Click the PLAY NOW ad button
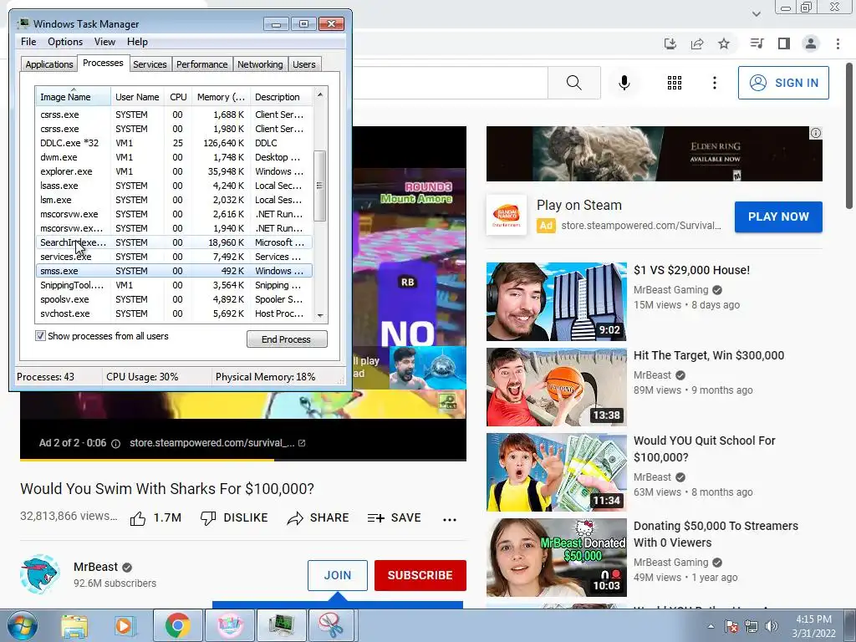This screenshot has width=856, height=642. (778, 217)
